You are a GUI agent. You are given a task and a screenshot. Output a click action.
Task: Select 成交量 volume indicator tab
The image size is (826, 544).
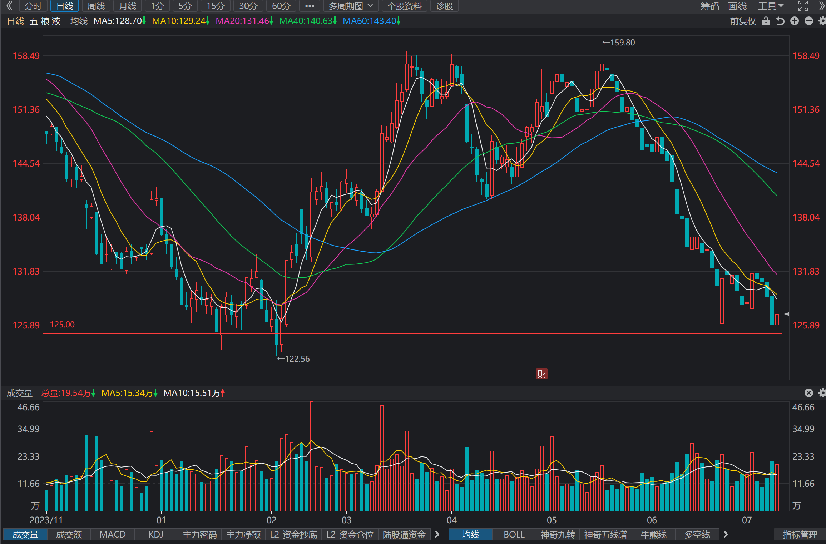25,534
